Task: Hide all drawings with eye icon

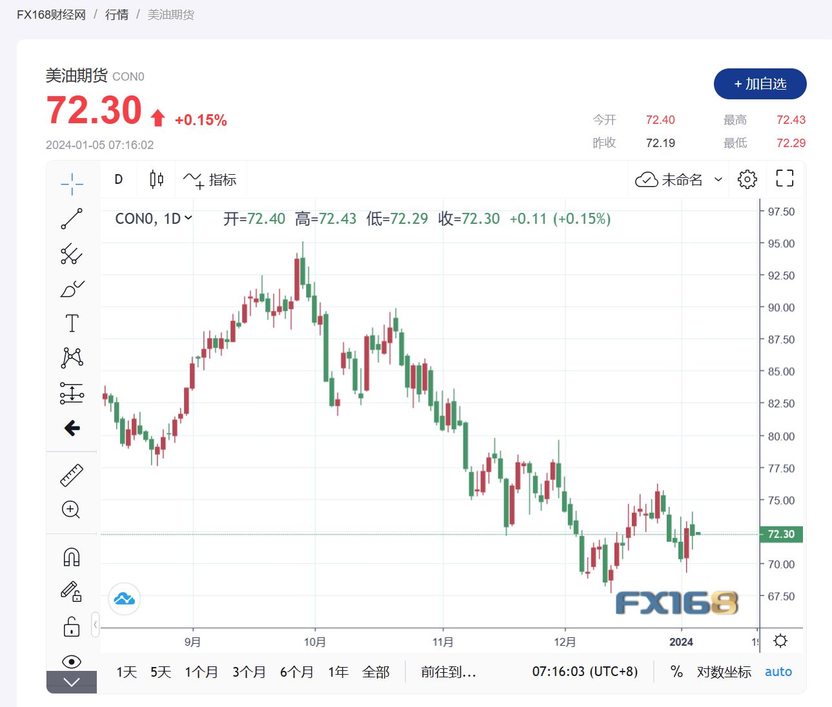Action: (x=72, y=661)
